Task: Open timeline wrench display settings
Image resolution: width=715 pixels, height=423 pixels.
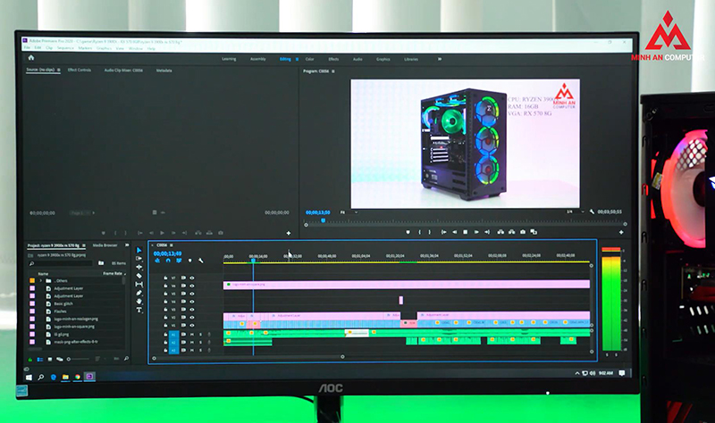Action: point(201,261)
